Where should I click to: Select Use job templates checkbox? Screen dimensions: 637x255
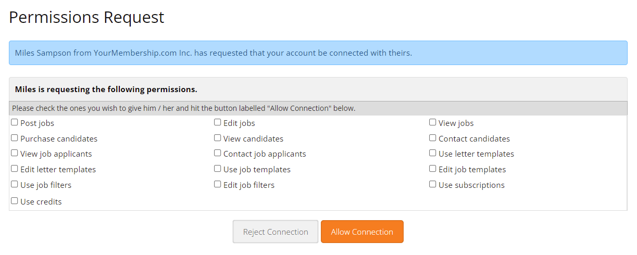[x=218, y=169]
